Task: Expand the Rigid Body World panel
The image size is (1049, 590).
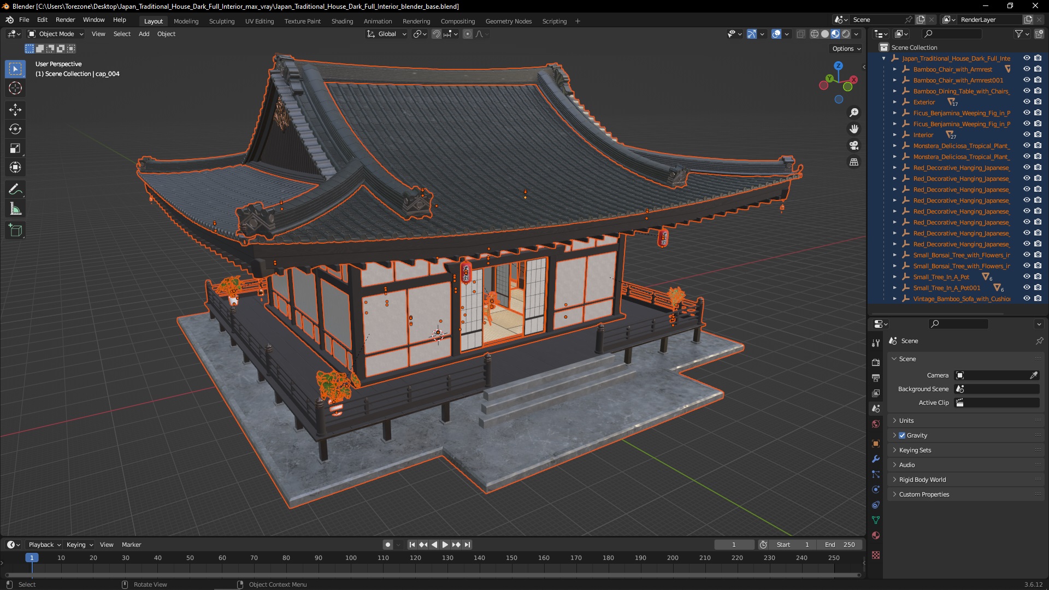Action: (x=922, y=480)
